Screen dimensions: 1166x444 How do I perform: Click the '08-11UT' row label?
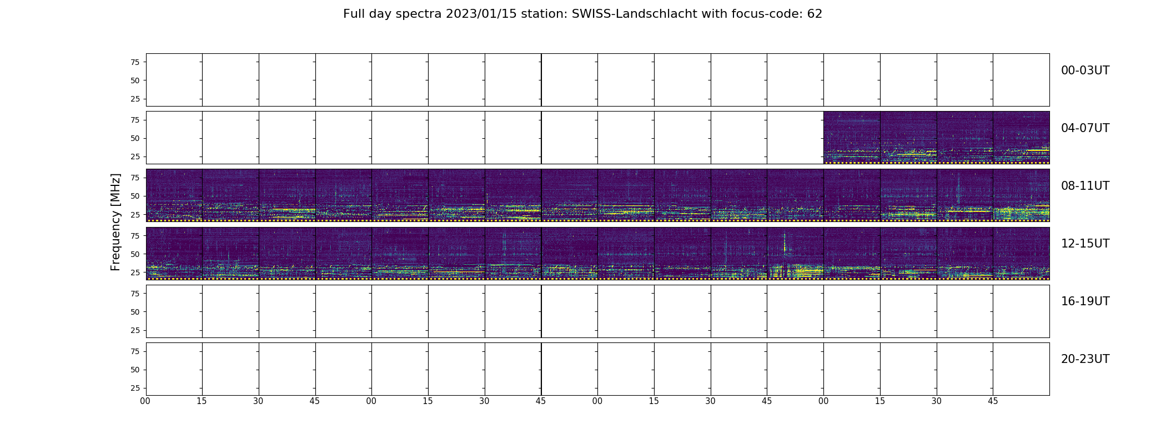[1085, 186]
